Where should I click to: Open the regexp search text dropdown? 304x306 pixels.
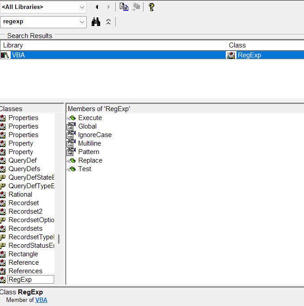click(x=82, y=22)
